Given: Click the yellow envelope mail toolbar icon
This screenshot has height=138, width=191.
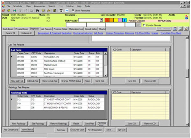Looking at the screenshot, I should tap(43, 10).
